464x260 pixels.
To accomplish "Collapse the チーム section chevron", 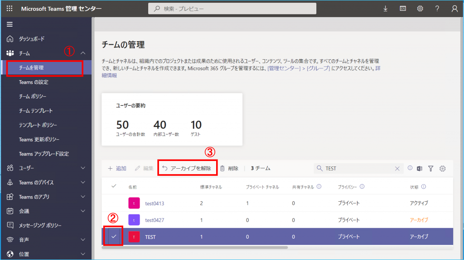I will pyautogui.click(x=83, y=53).
